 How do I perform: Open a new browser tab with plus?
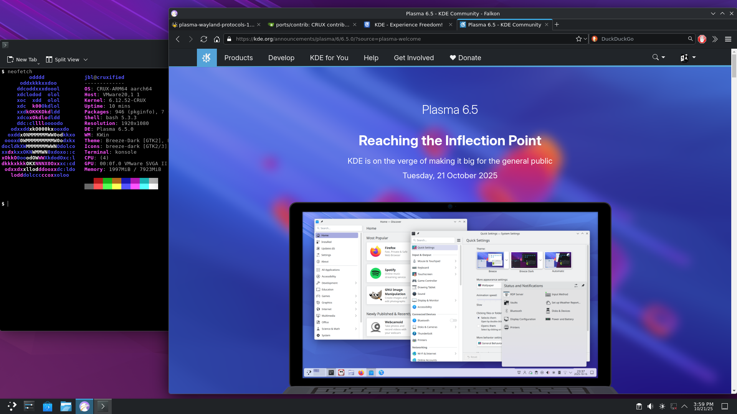(x=557, y=25)
